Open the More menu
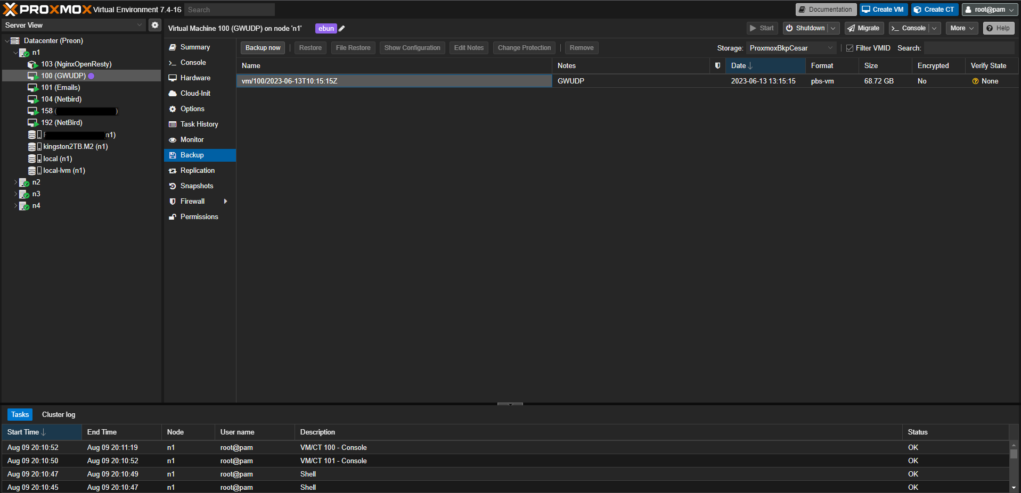Viewport: 1021px width, 493px height. tap(962, 28)
